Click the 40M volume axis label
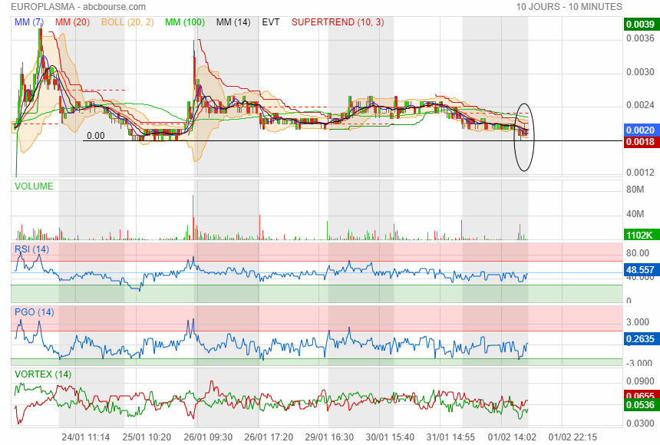This screenshot has width=660, height=445. click(x=635, y=214)
